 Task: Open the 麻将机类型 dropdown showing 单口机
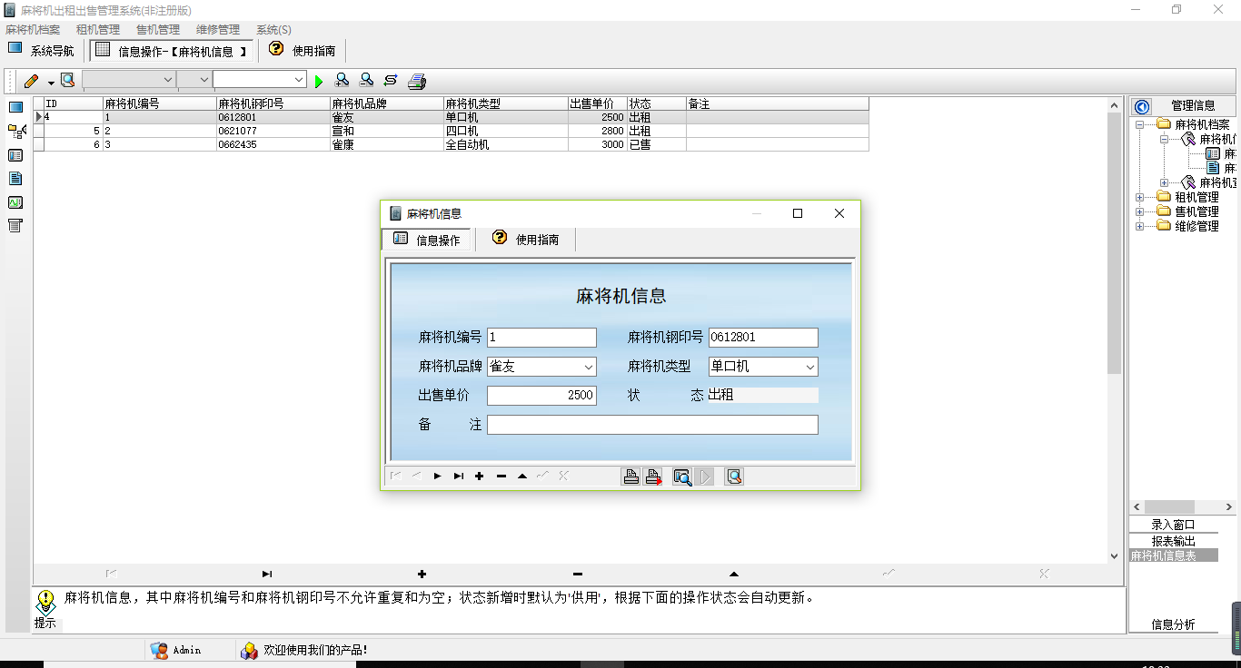[x=810, y=367]
